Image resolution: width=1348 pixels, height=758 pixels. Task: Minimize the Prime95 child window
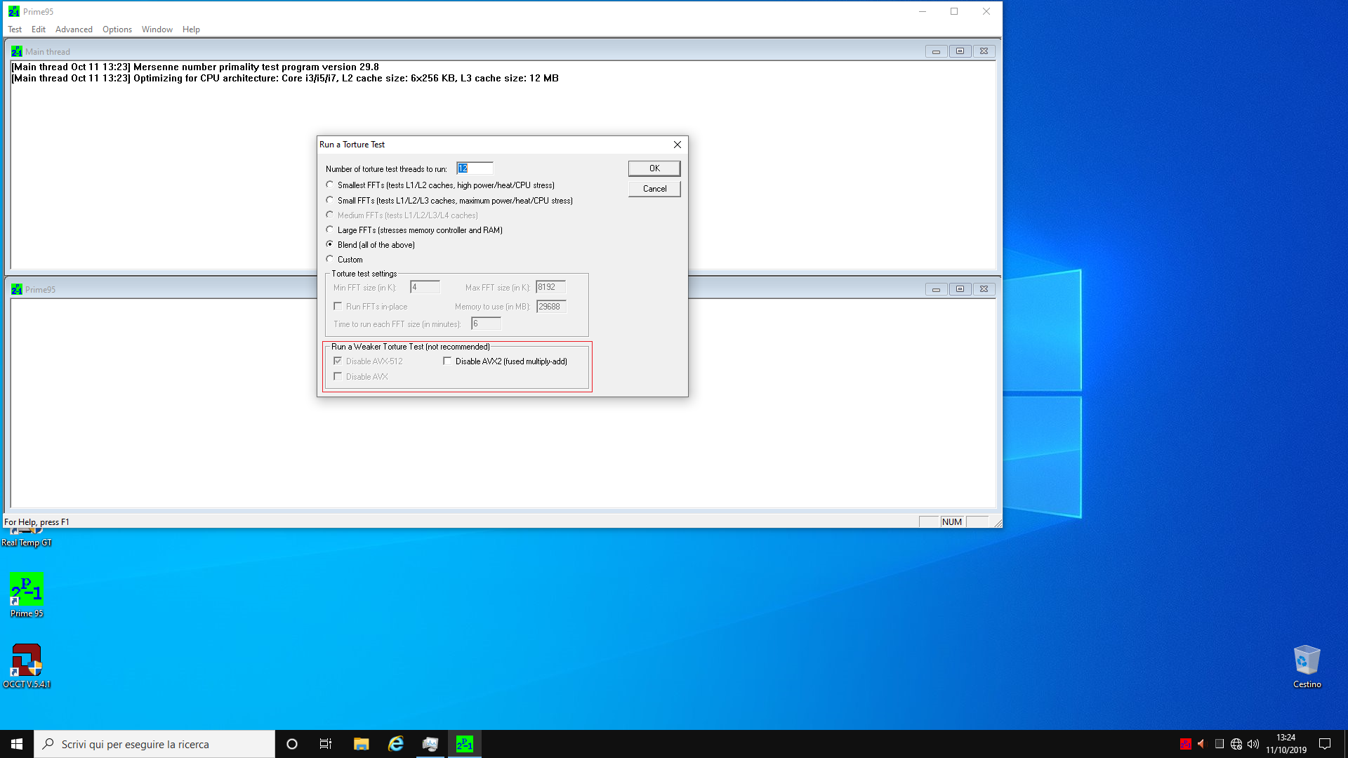pyautogui.click(x=936, y=289)
